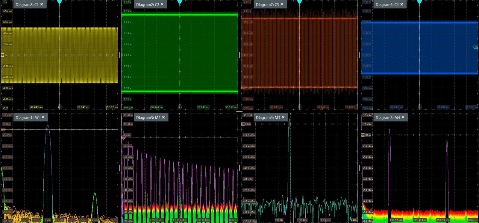Viewport: 479px width, 223px height.
Task: Close the Diagram3: M2 tab
Action: [x=163, y=117]
